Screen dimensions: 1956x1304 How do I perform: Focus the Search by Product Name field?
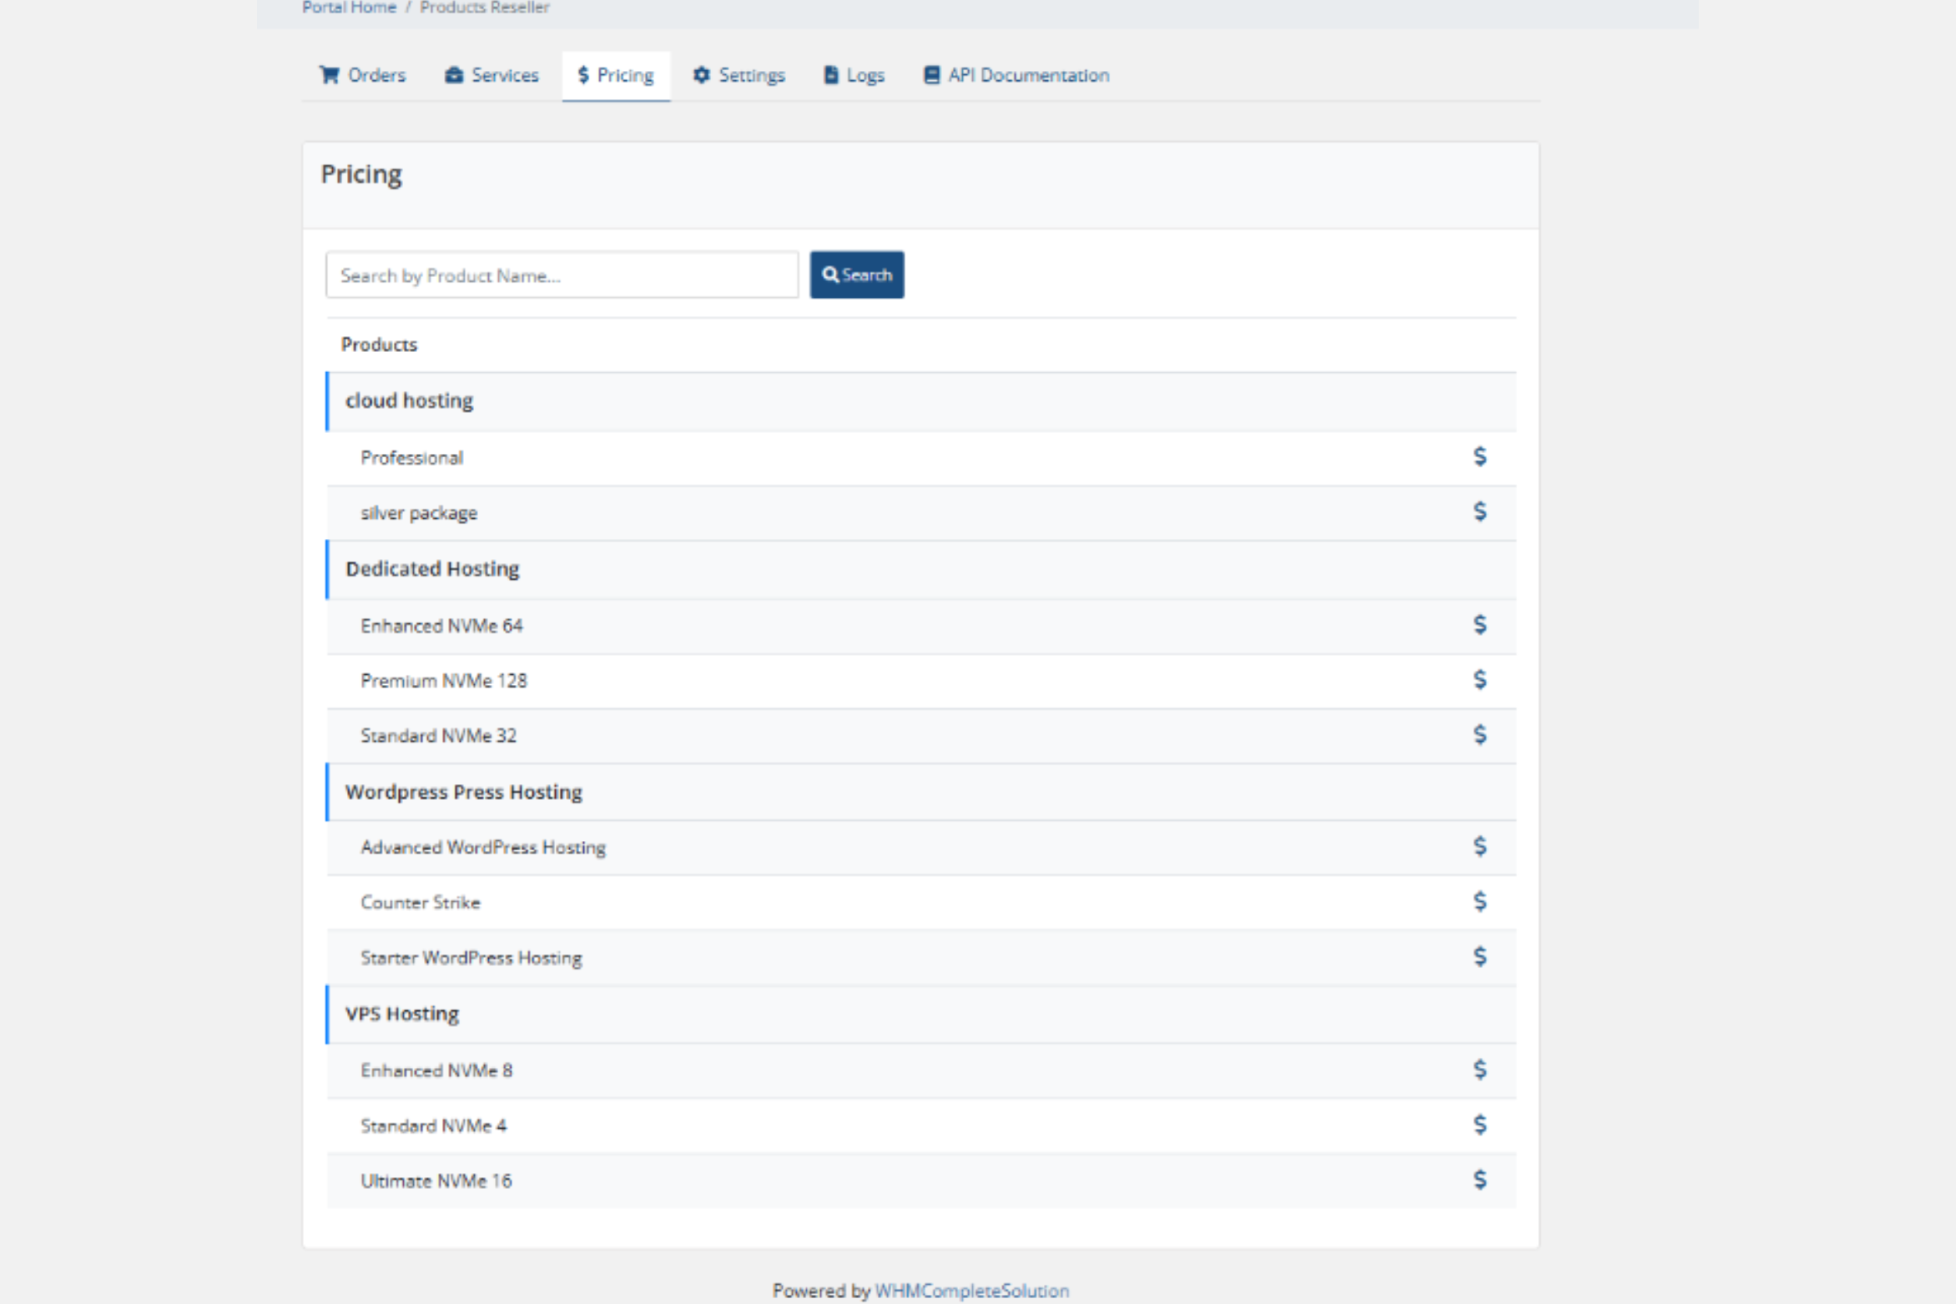(x=562, y=275)
